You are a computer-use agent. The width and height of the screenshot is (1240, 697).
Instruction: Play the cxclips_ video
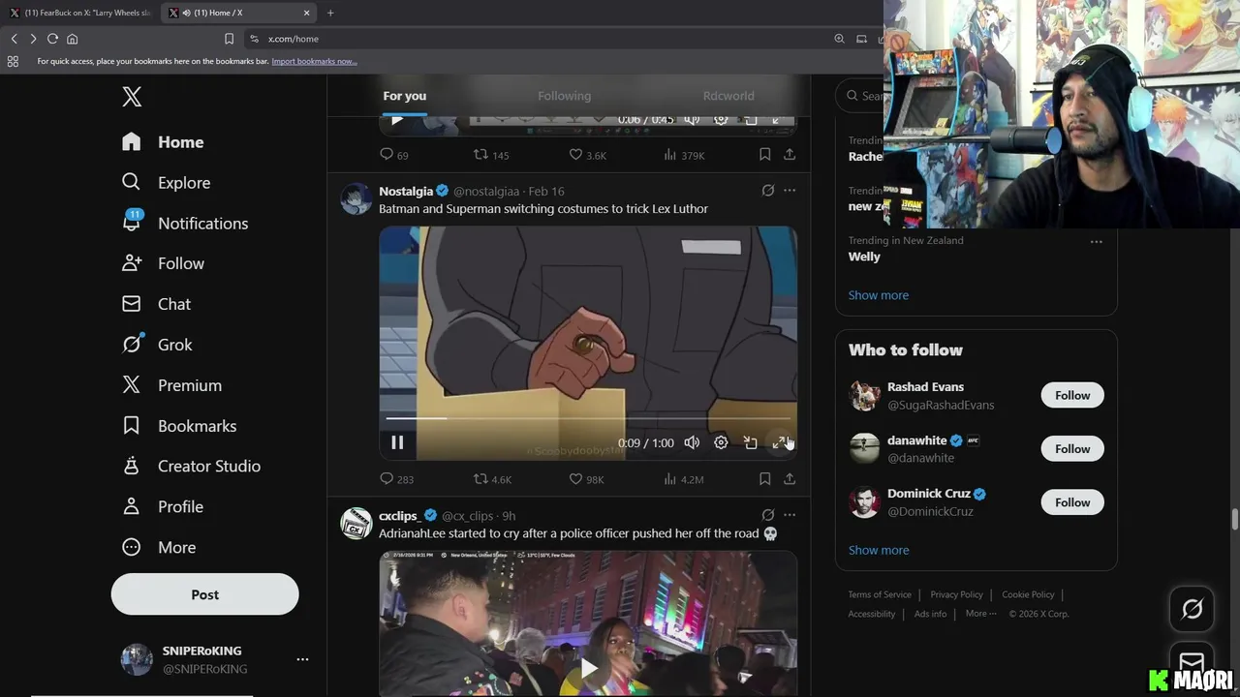588,668
